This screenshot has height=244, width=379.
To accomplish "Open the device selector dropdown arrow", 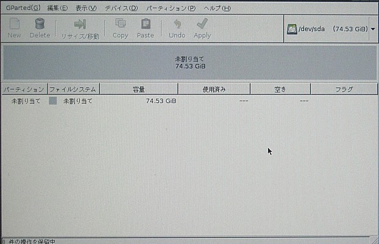I will point(373,29).
